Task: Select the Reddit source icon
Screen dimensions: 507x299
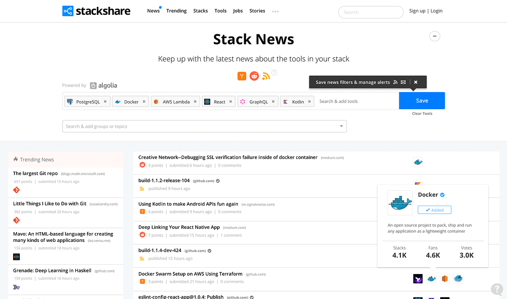Action: pos(254,76)
